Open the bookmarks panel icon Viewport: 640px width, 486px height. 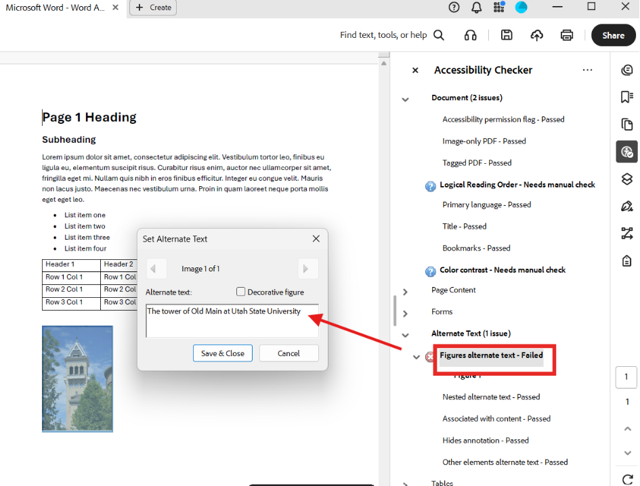627,97
